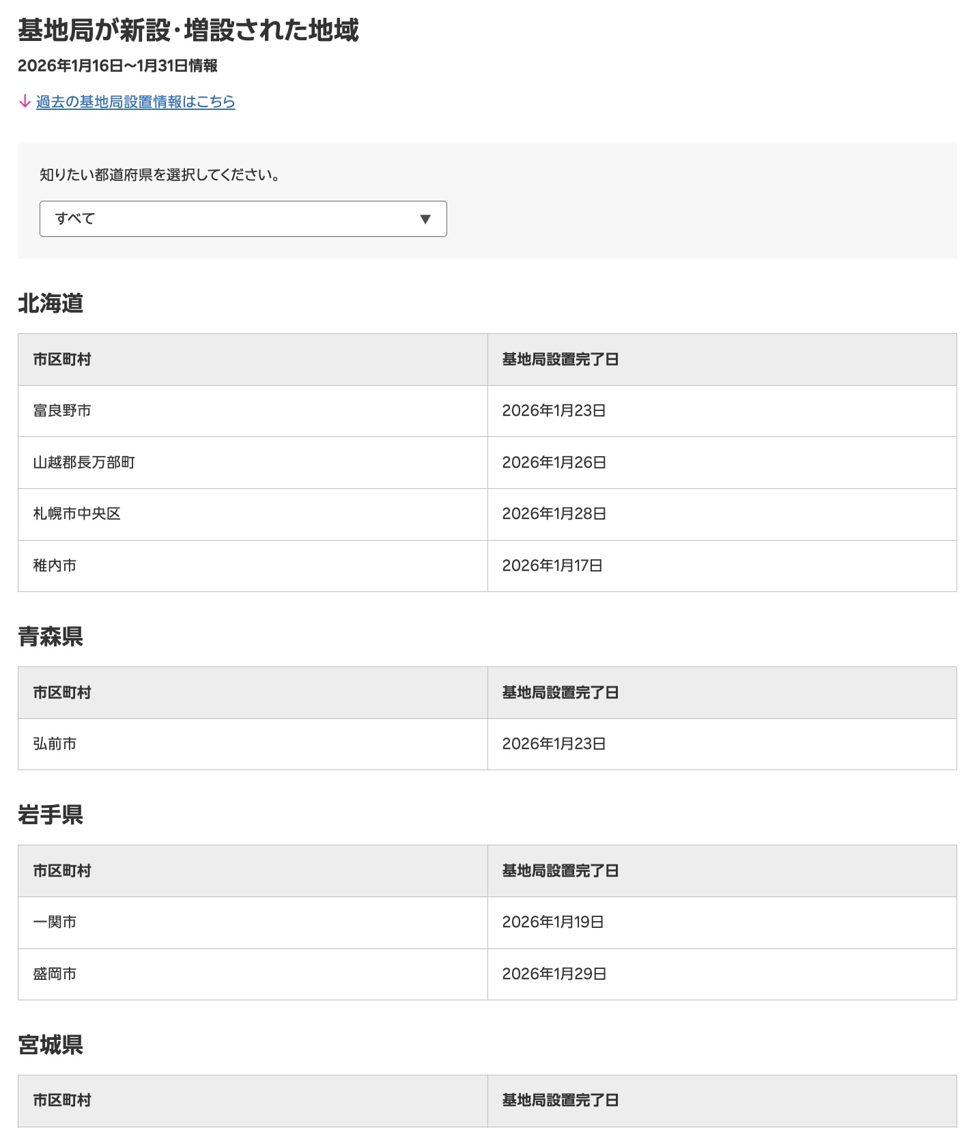Click the 青森県 section heading

click(x=51, y=636)
